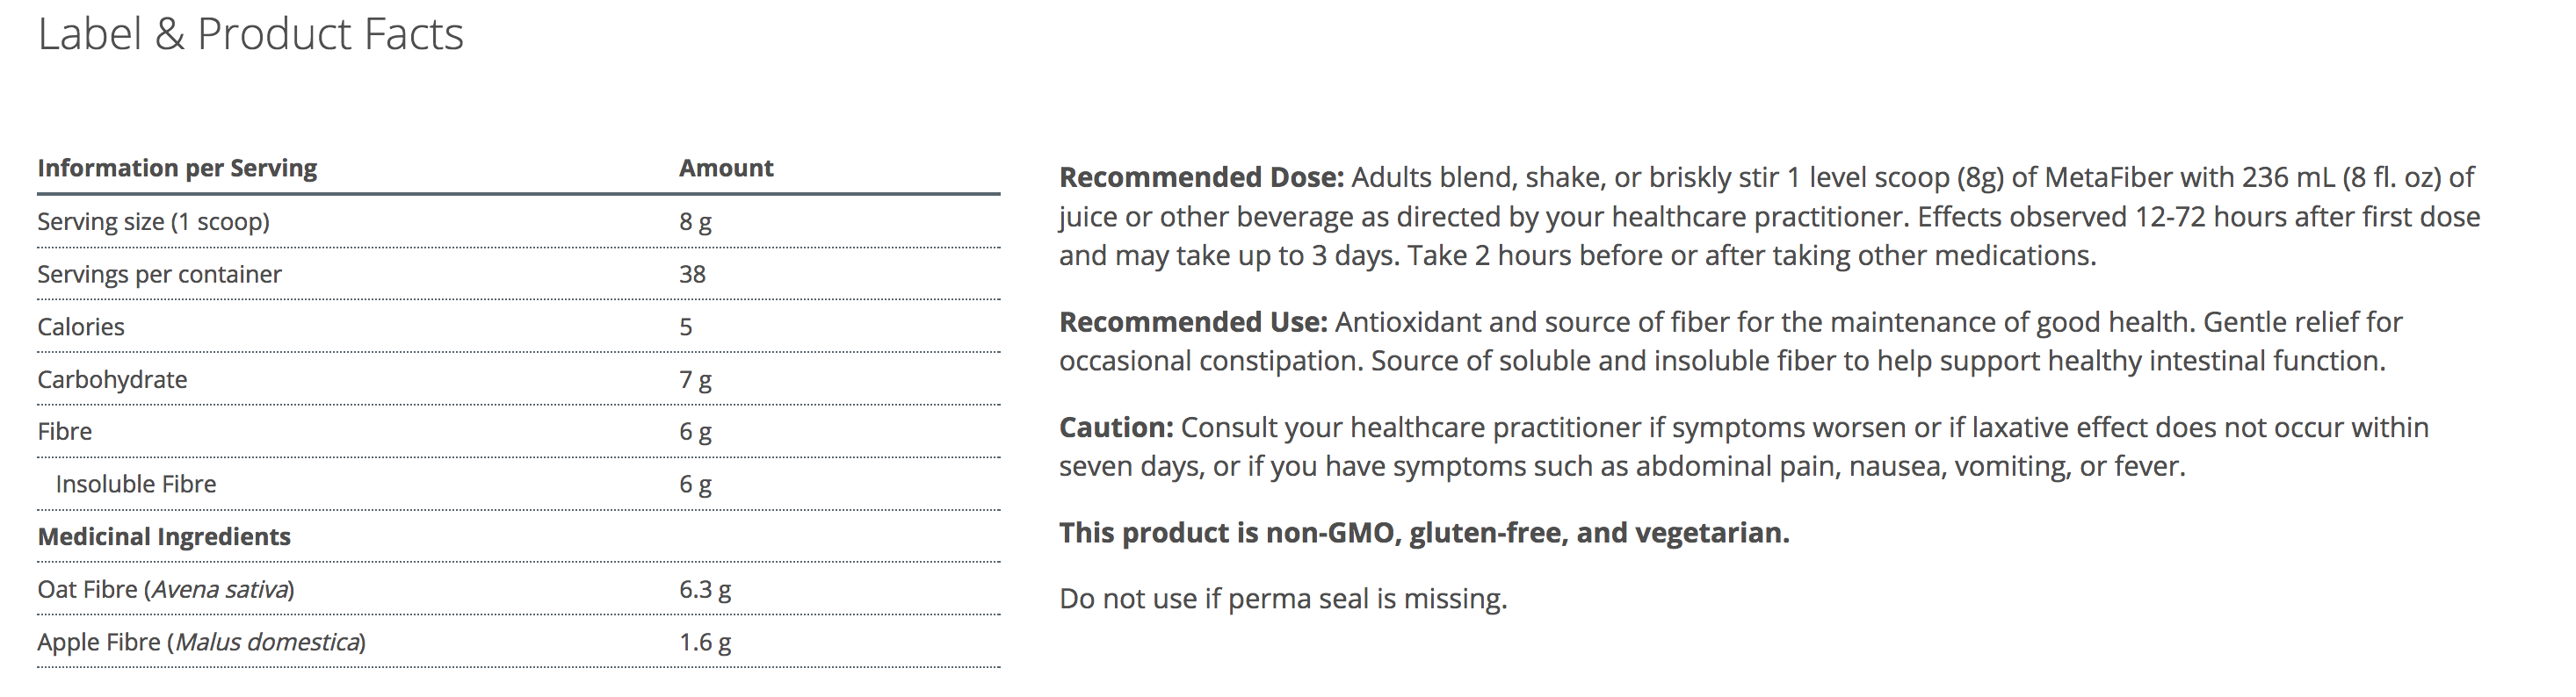Select the "Serving size (1 scoop)" row label
Viewport: 2576px width, 697px height.
[x=153, y=222]
